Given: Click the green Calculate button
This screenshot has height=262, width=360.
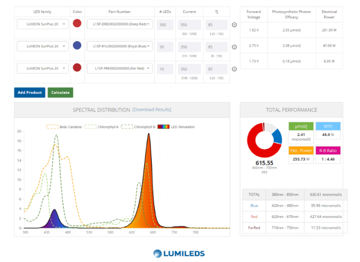Looking at the screenshot, I should [60, 93].
